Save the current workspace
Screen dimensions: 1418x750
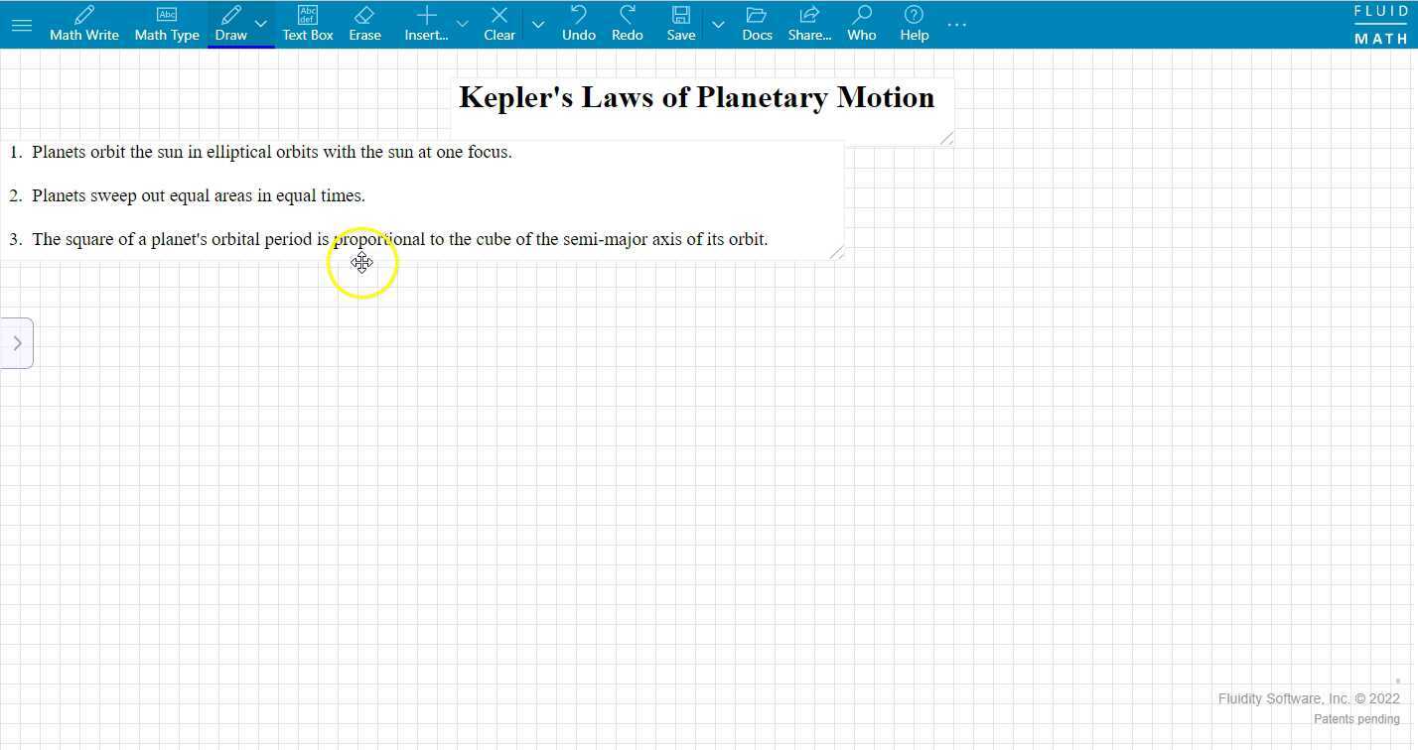click(680, 24)
